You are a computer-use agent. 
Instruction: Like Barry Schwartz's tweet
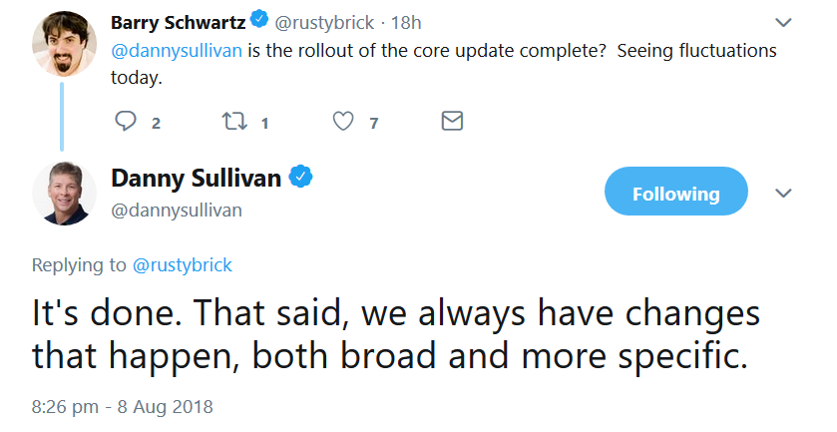pos(343,122)
